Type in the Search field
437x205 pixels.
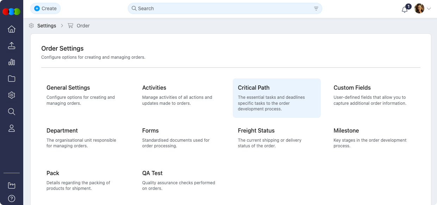click(x=222, y=8)
